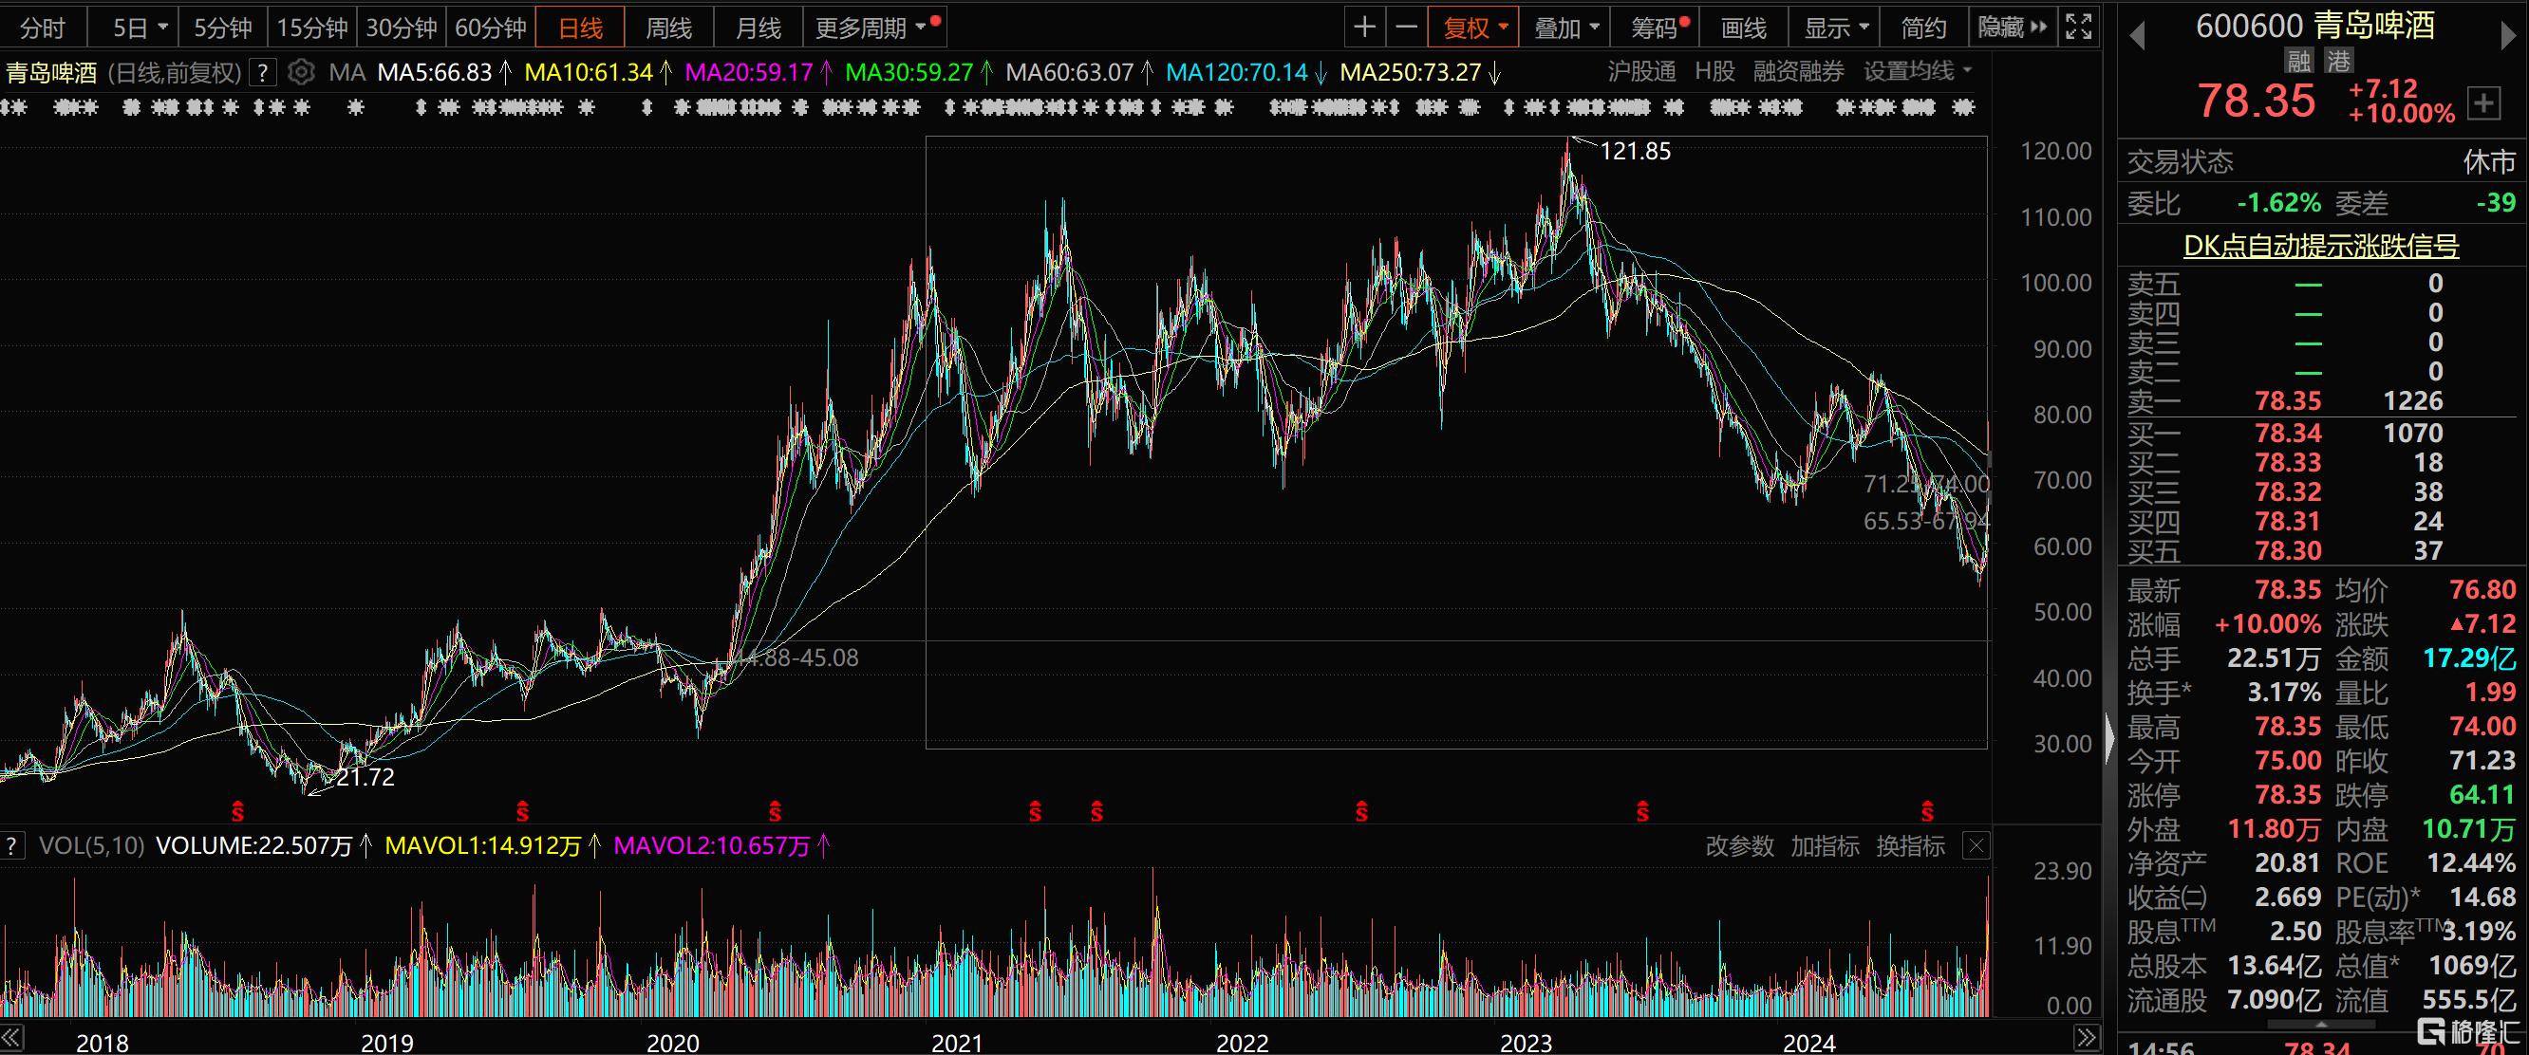This screenshot has width=2529, height=1055.
Task: Zoom in chart with plus icon
Action: (x=1363, y=28)
